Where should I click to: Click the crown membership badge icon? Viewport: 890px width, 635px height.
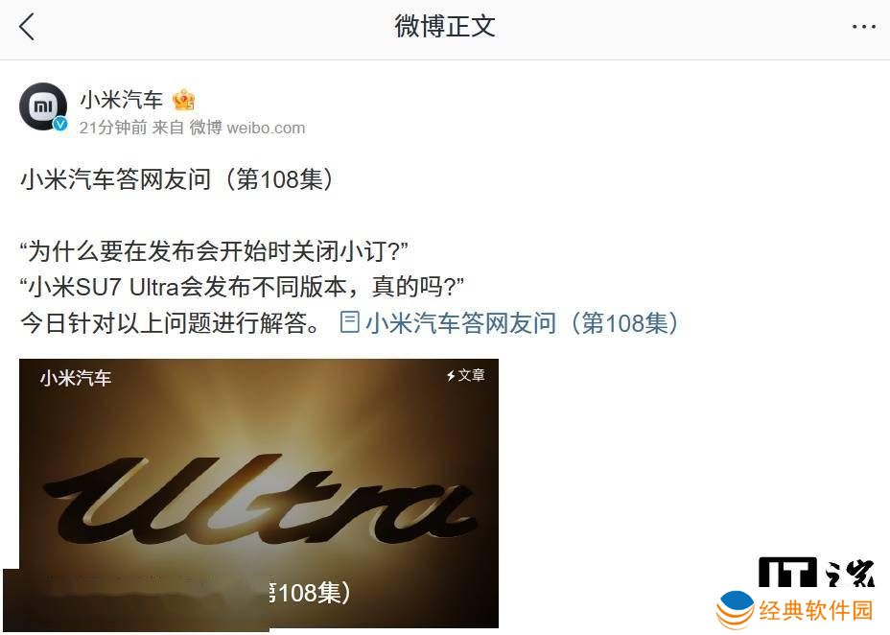[184, 101]
